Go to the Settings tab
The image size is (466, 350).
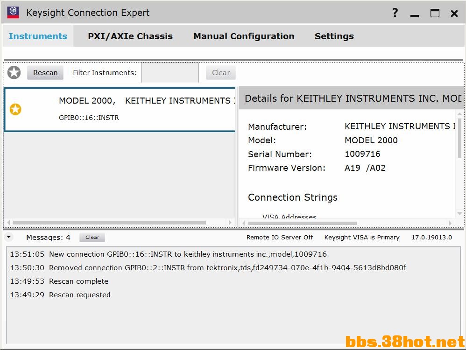coord(334,36)
